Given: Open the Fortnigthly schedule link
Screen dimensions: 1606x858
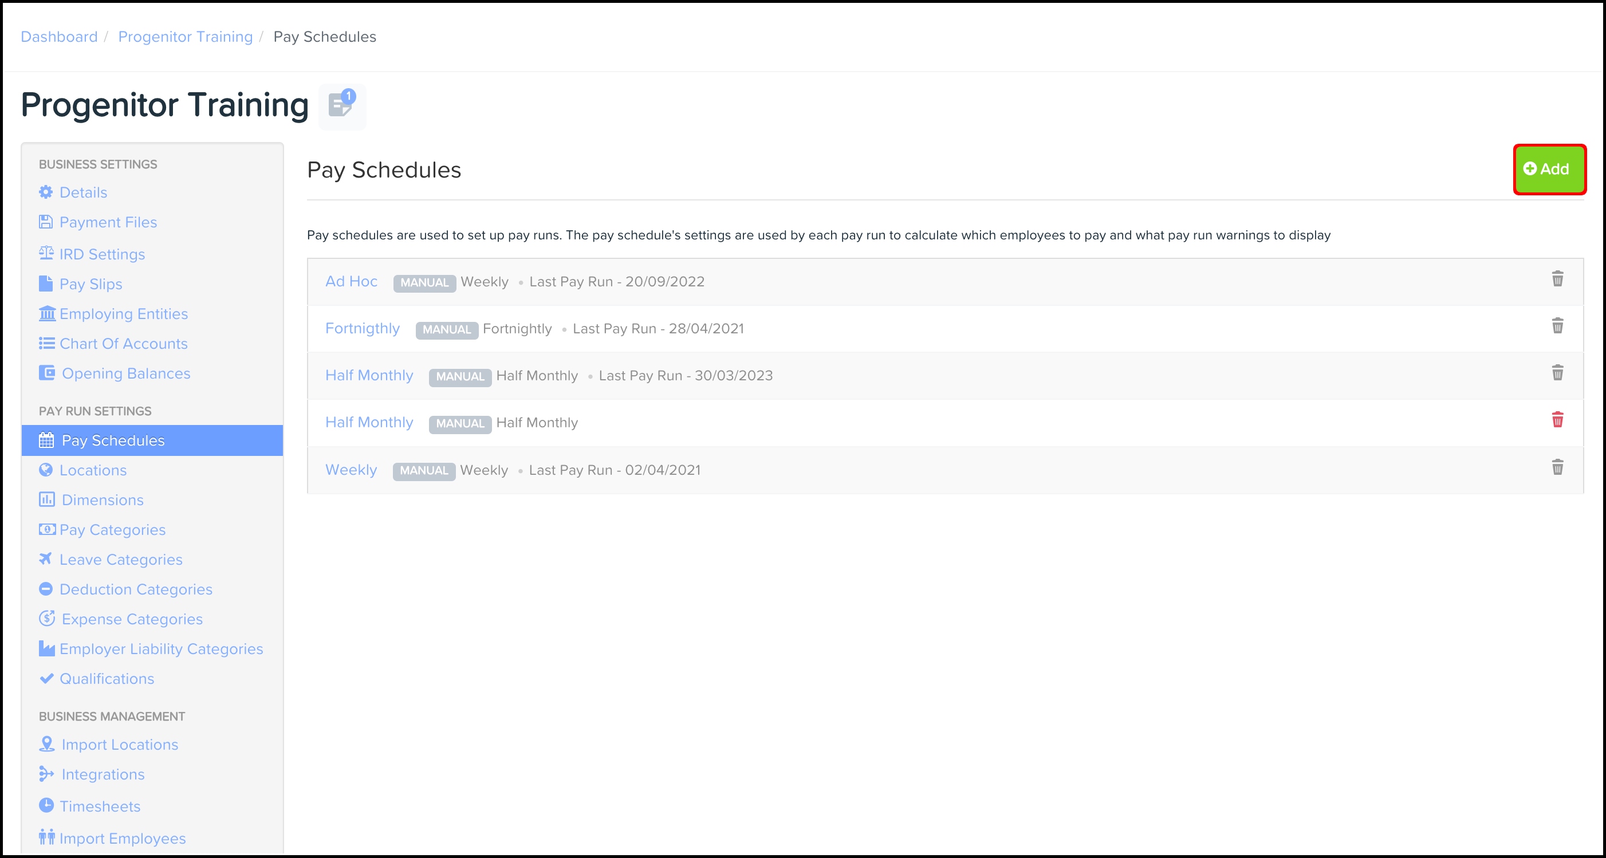Looking at the screenshot, I should tap(362, 329).
